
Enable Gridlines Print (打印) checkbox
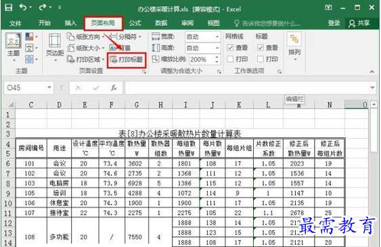click(230, 59)
